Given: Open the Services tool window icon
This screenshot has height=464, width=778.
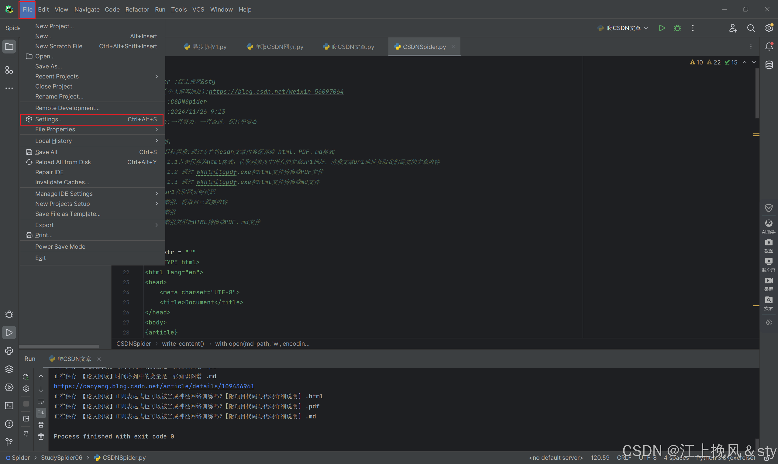Looking at the screenshot, I should coord(9,387).
